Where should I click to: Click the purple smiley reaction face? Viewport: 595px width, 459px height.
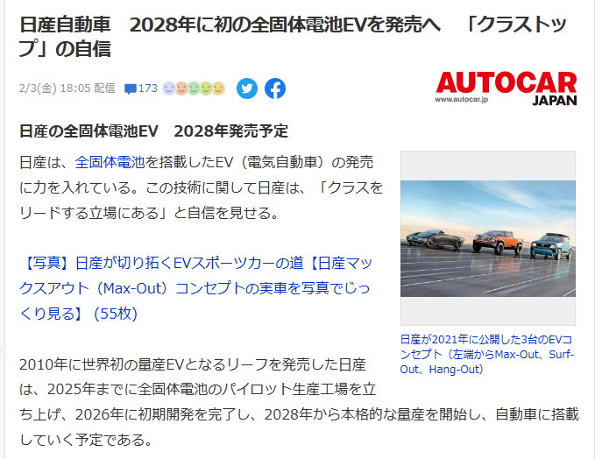[x=169, y=88]
